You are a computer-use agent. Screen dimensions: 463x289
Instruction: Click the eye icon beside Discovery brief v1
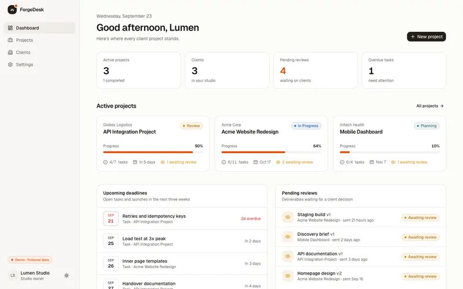pos(288,236)
